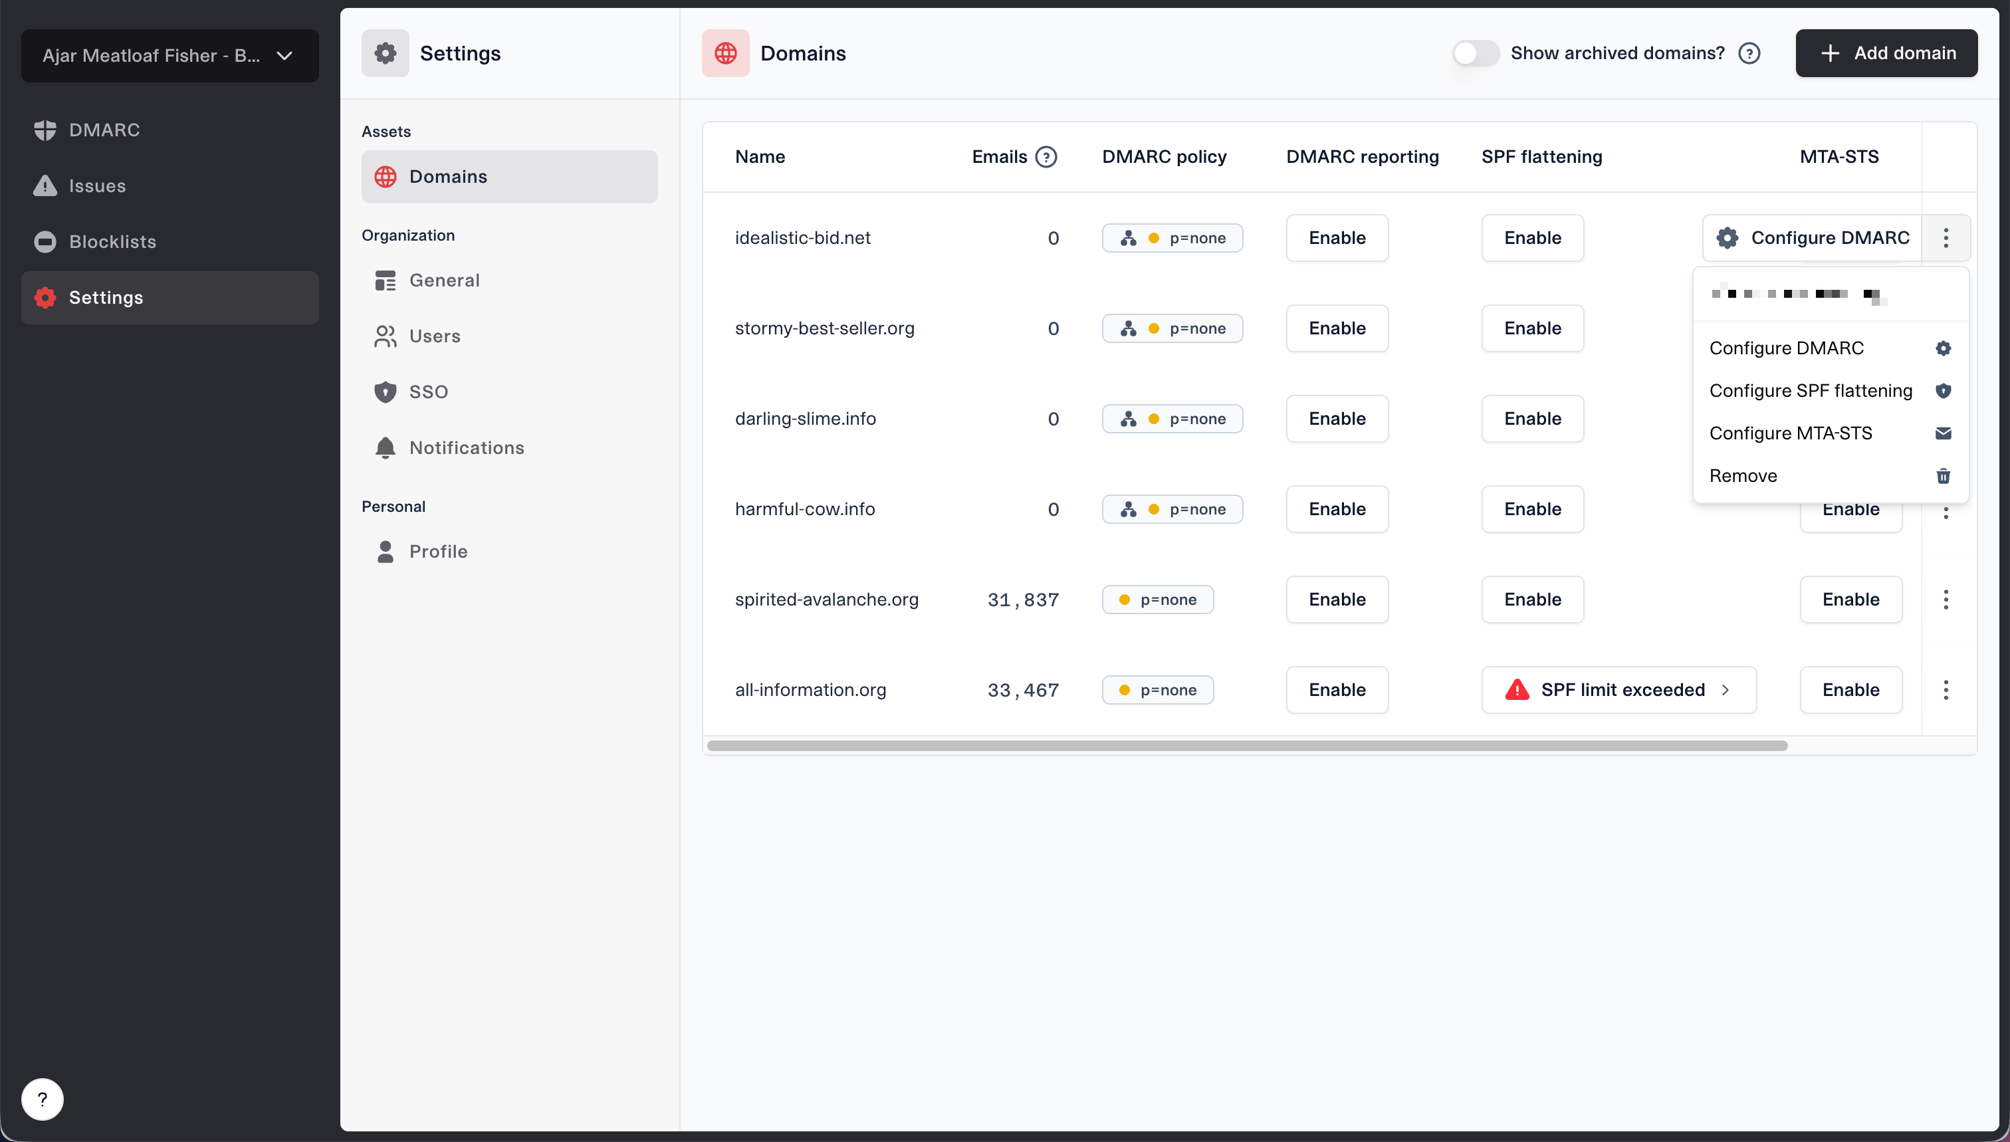Open Blocklists from the left sidebar
2010x1142 pixels.
pos(112,241)
